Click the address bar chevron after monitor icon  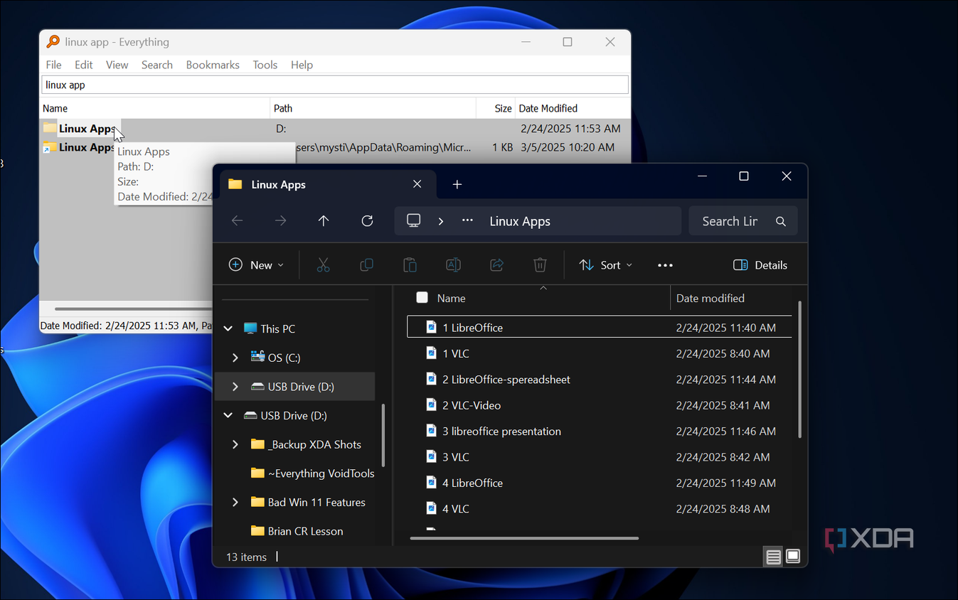click(441, 221)
